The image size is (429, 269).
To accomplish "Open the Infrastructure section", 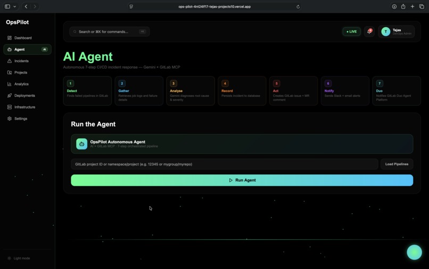I will click(27, 107).
